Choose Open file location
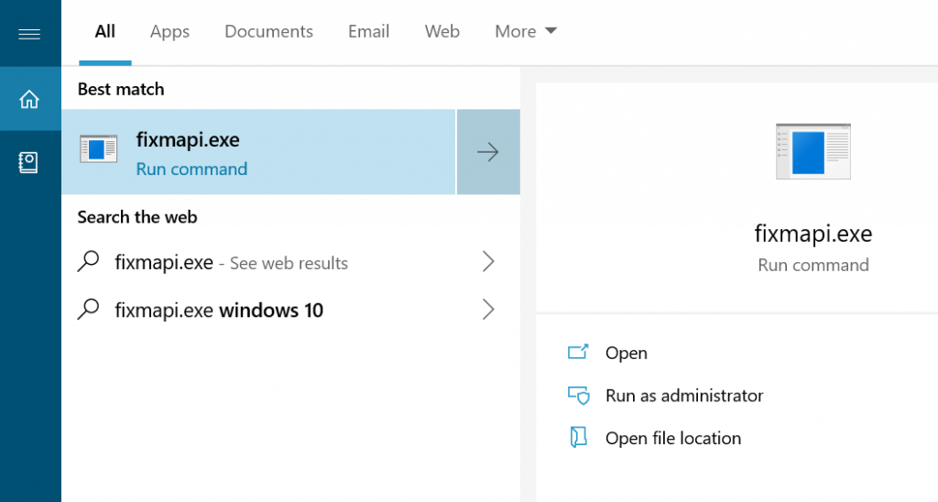 pyautogui.click(x=673, y=438)
